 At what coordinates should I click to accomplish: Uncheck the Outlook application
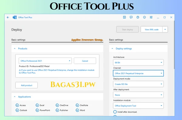point(17,110)
